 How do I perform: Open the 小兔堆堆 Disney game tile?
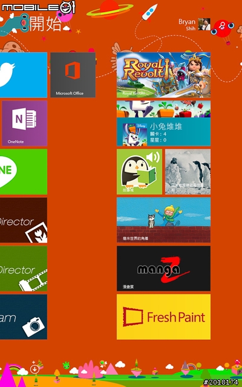163,123
